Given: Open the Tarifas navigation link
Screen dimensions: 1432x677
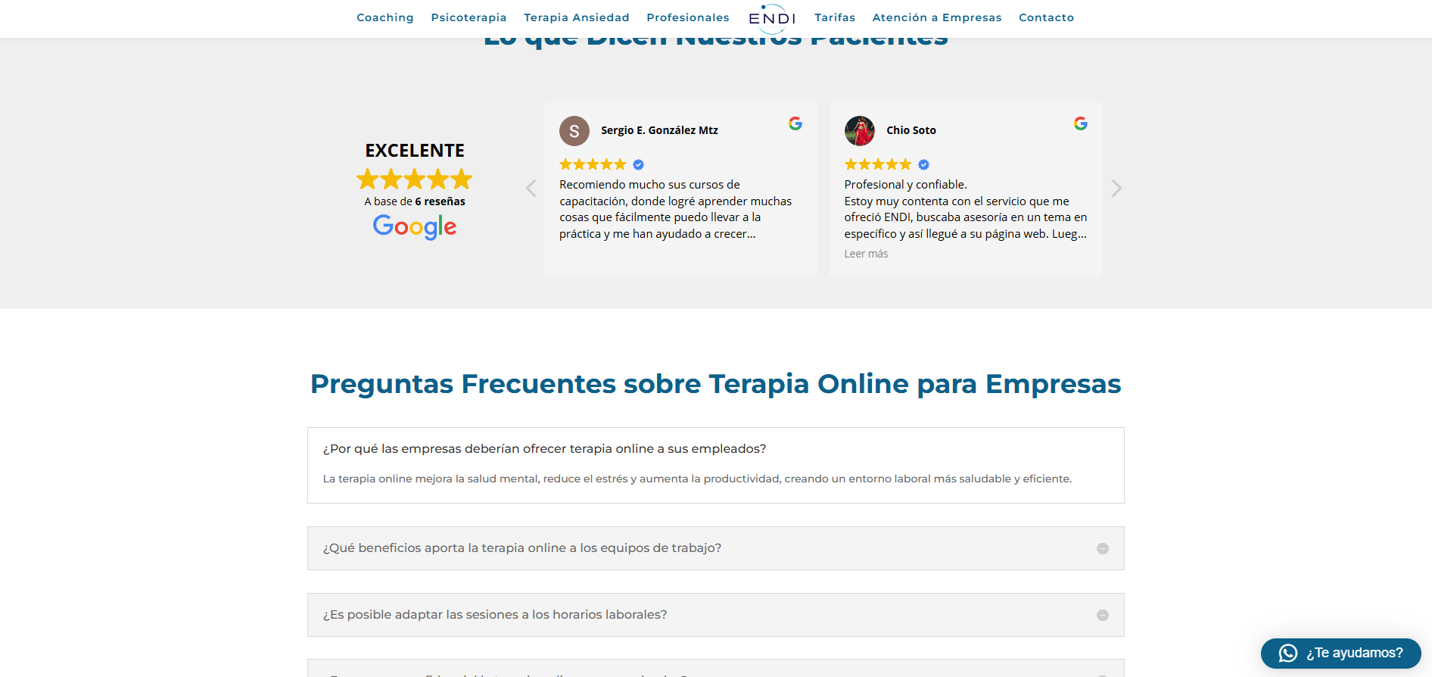Looking at the screenshot, I should click(834, 17).
